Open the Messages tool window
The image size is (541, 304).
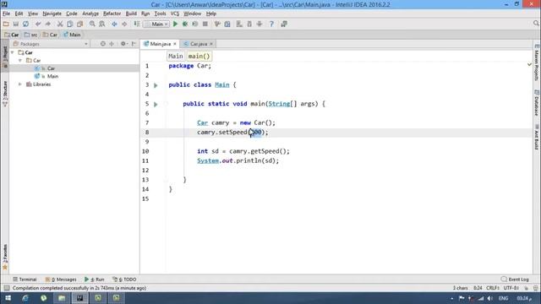pos(61,280)
